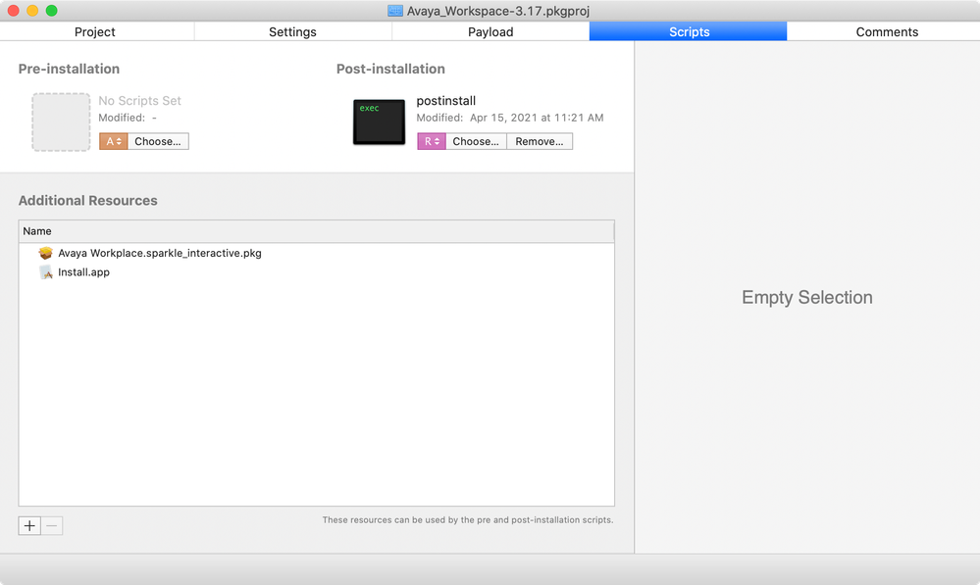The image size is (980, 585).
Task: Click the minus button to remove resource
Action: click(x=52, y=525)
